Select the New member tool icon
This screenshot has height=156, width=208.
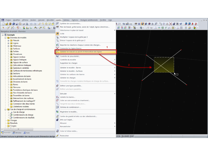coord(13,28)
